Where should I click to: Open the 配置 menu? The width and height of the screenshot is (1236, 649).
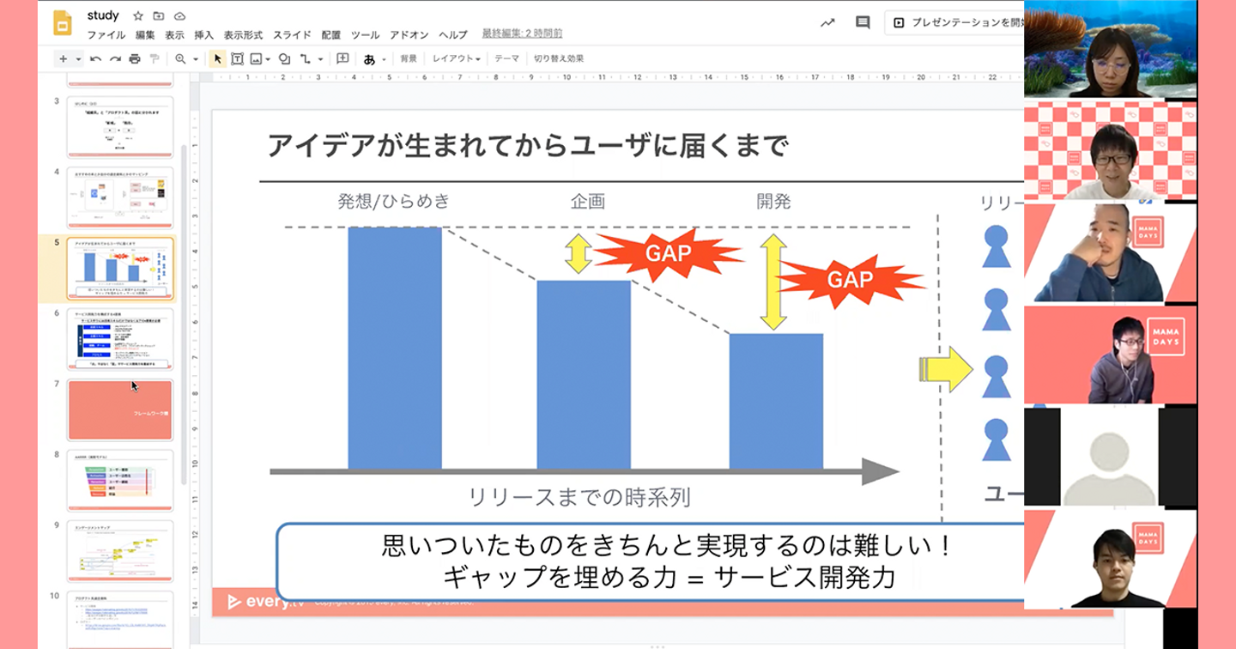[330, 35]
